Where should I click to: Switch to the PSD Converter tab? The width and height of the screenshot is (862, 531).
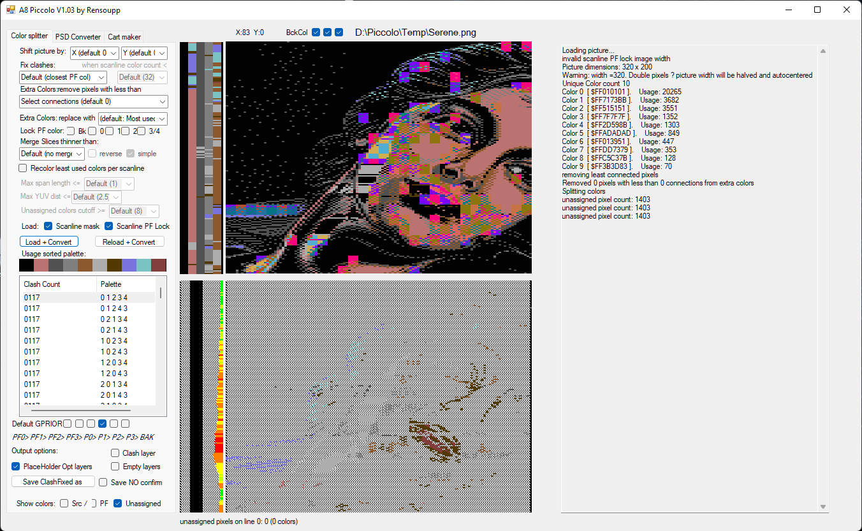point(78,37)
